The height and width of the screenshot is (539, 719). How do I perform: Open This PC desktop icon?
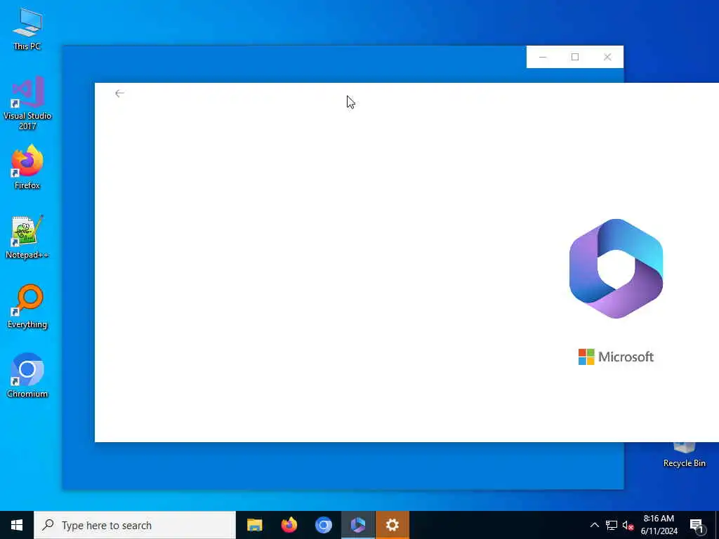coord(27,29)
